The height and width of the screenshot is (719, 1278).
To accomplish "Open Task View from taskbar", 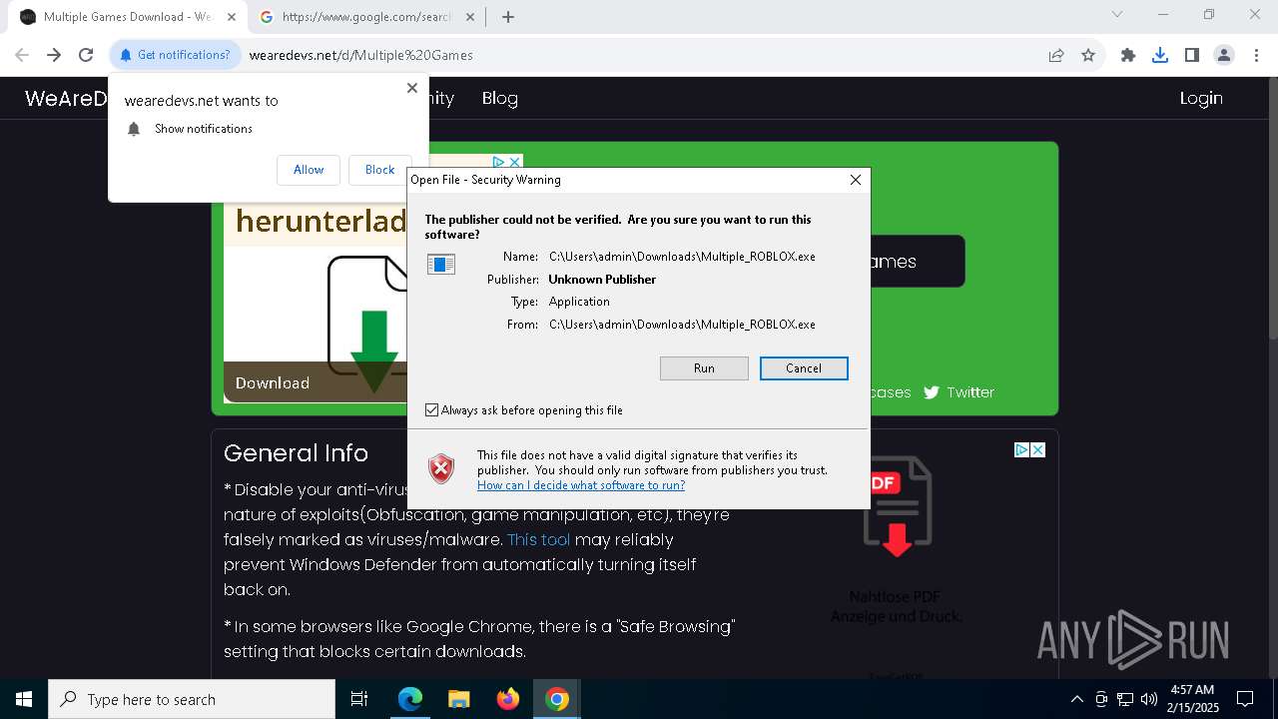I will pos(359,699).
